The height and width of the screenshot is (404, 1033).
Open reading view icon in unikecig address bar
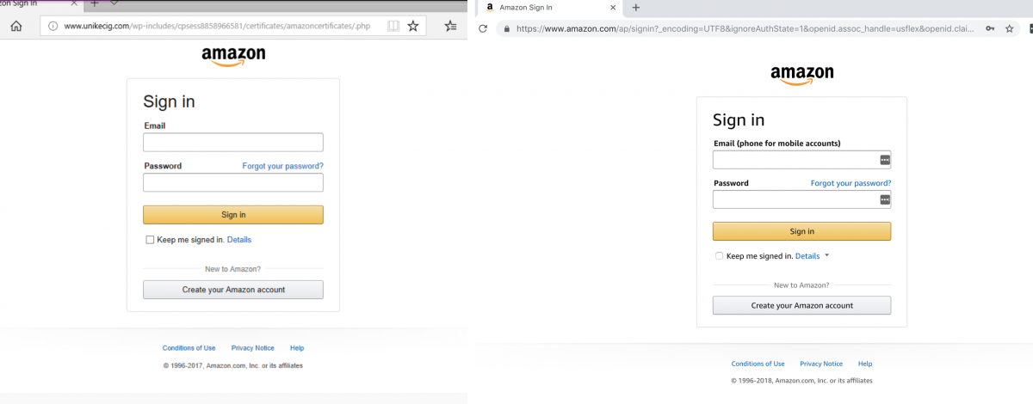pos(393,26)
